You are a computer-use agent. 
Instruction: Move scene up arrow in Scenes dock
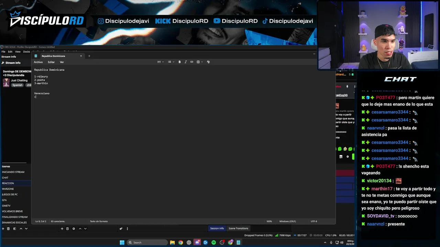click(21, 228)
